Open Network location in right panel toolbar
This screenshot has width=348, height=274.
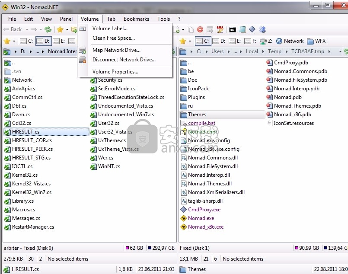pos(290,41)
